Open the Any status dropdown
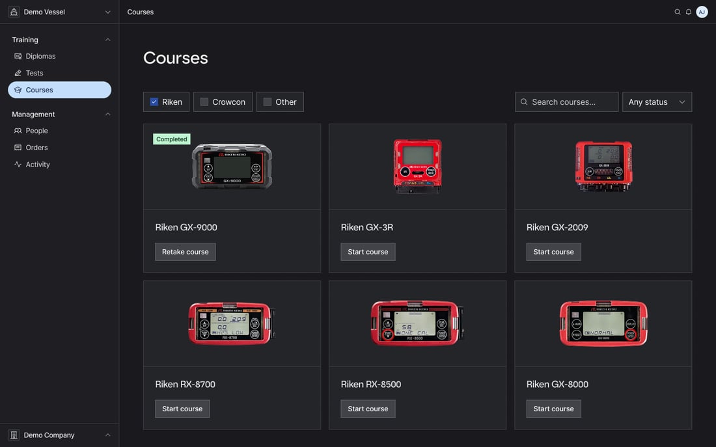 657,102
